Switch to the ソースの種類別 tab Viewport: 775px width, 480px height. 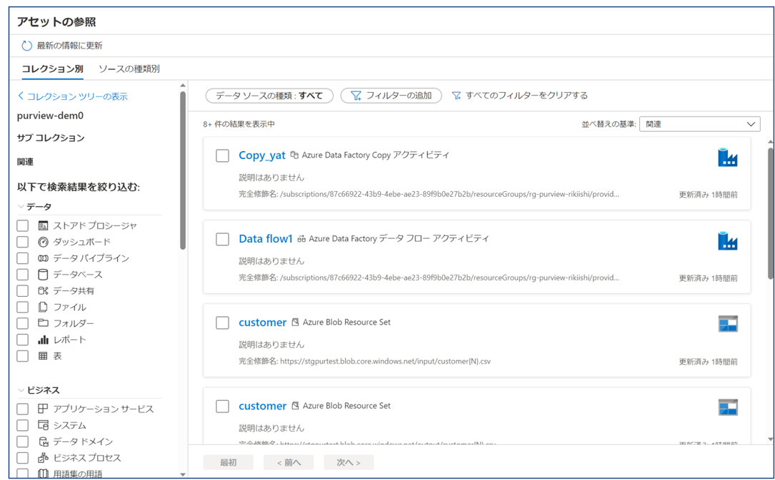click(129, 69)
